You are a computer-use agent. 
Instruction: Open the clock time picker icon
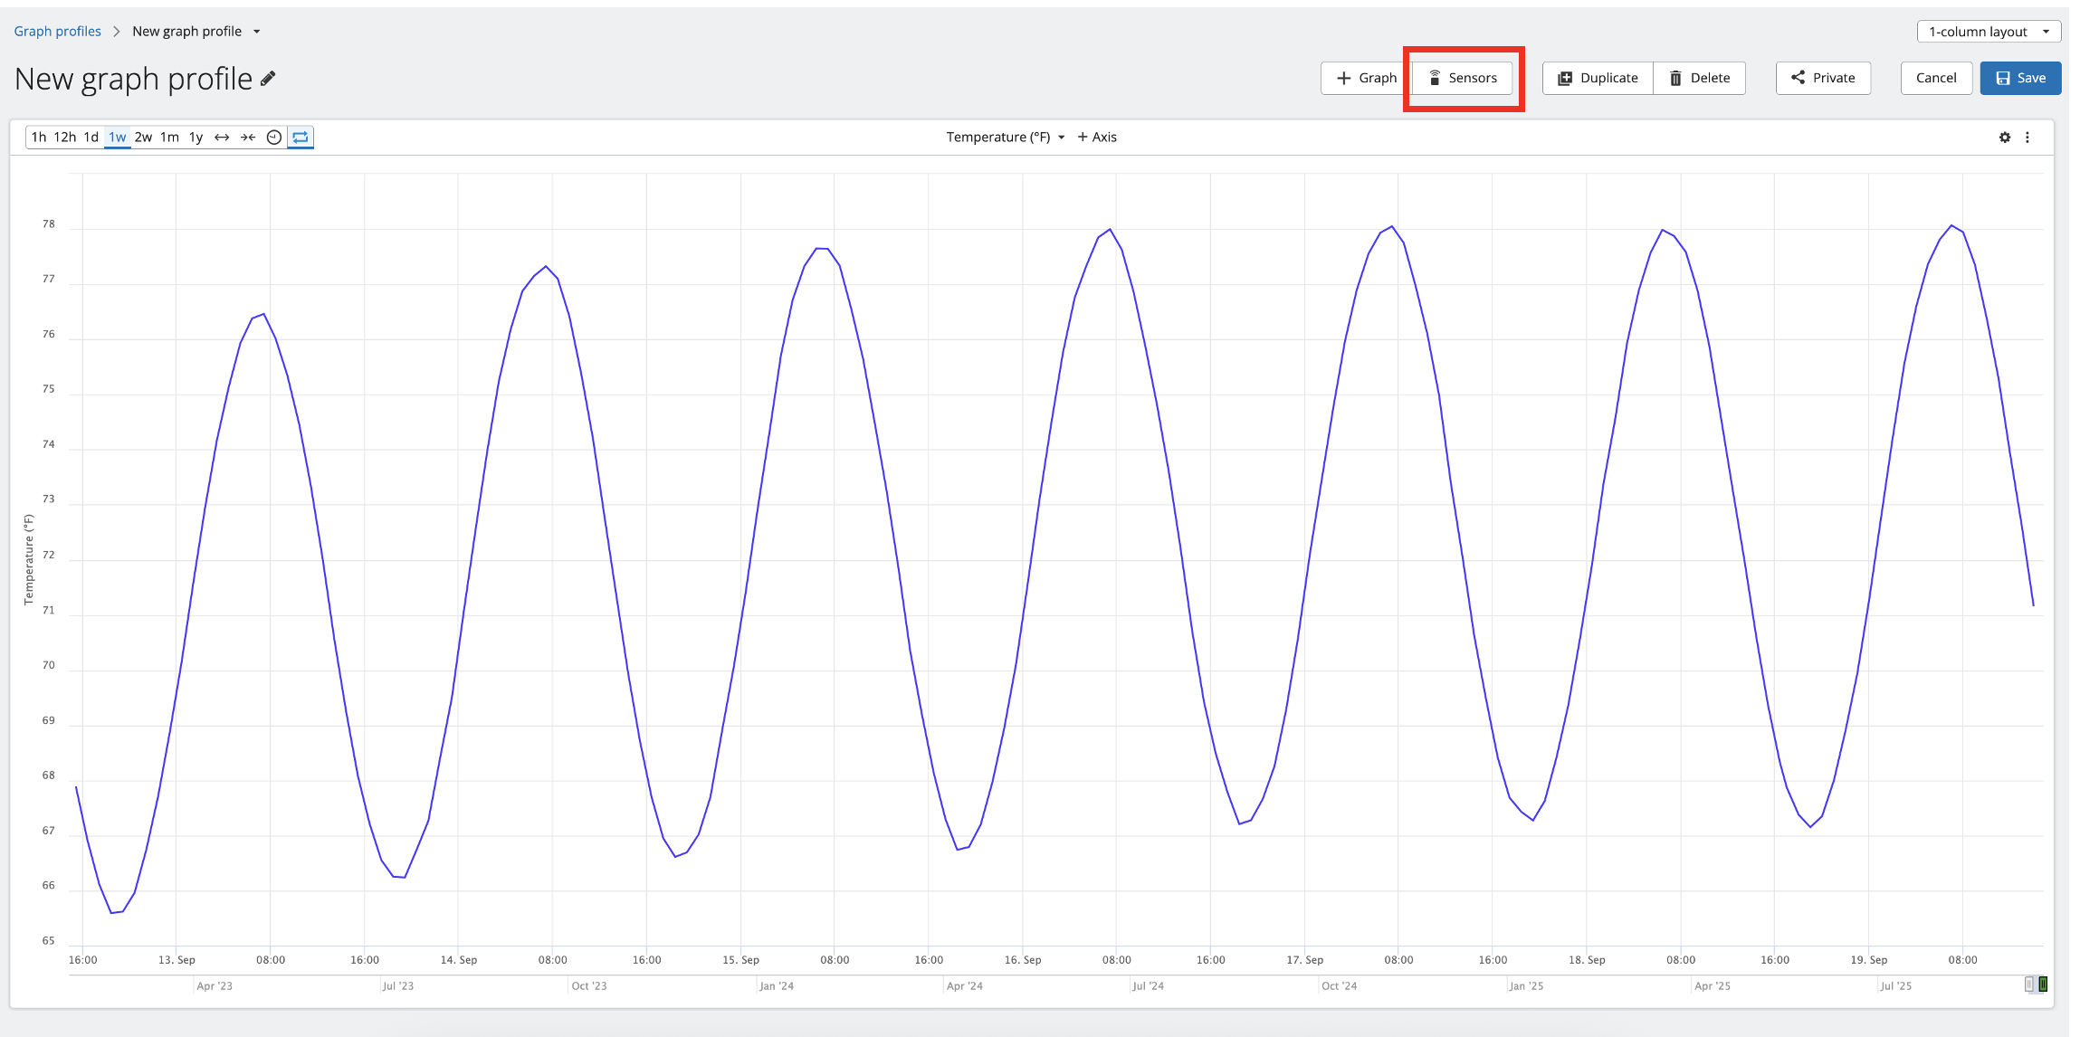tap(274, 138)
